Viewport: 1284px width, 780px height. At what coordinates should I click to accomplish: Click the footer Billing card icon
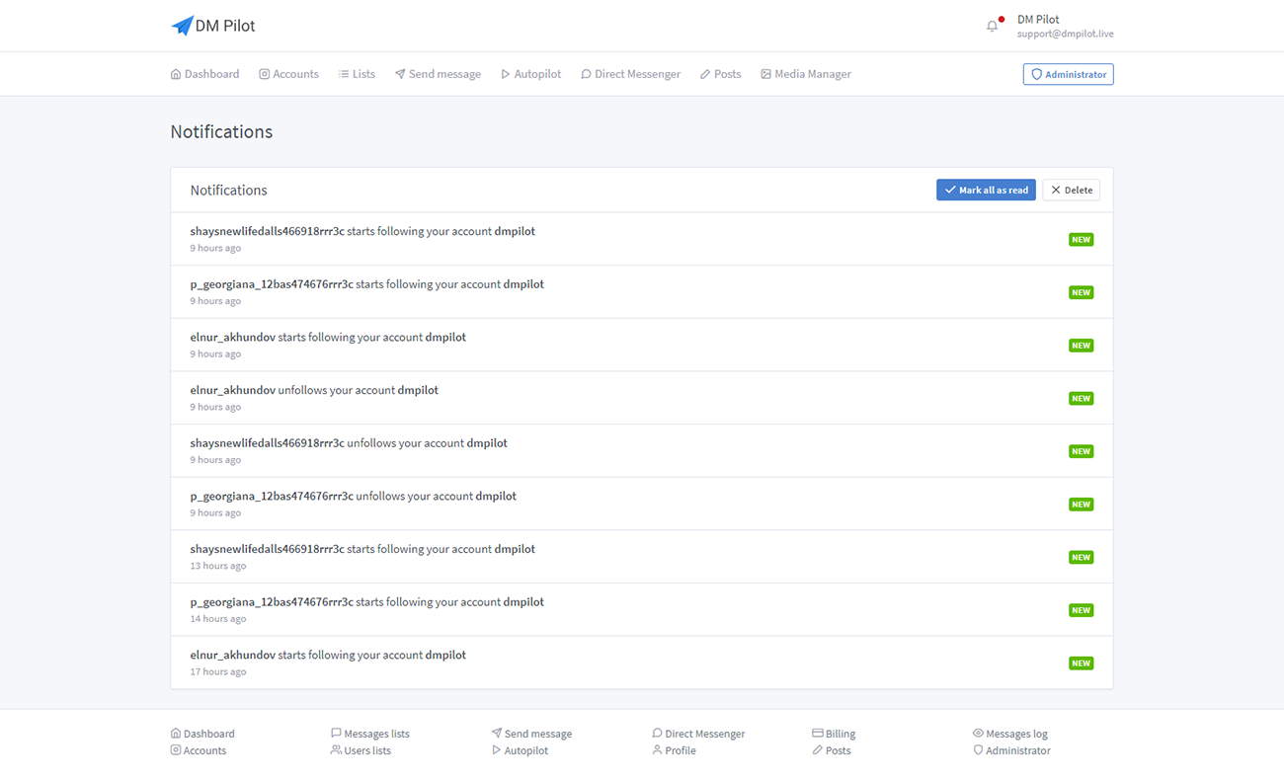818,734
